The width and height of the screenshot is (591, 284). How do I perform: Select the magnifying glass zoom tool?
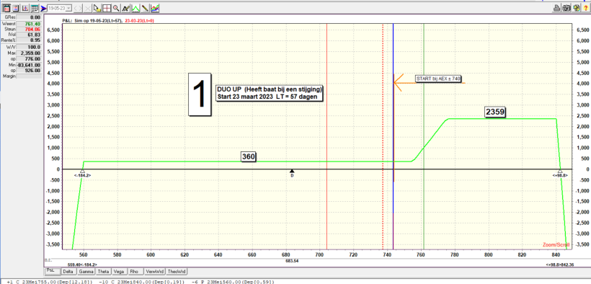(x=116, y=8)
